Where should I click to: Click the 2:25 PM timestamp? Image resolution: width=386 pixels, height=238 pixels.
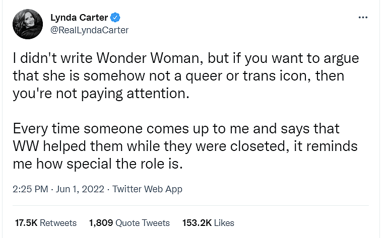31,189
